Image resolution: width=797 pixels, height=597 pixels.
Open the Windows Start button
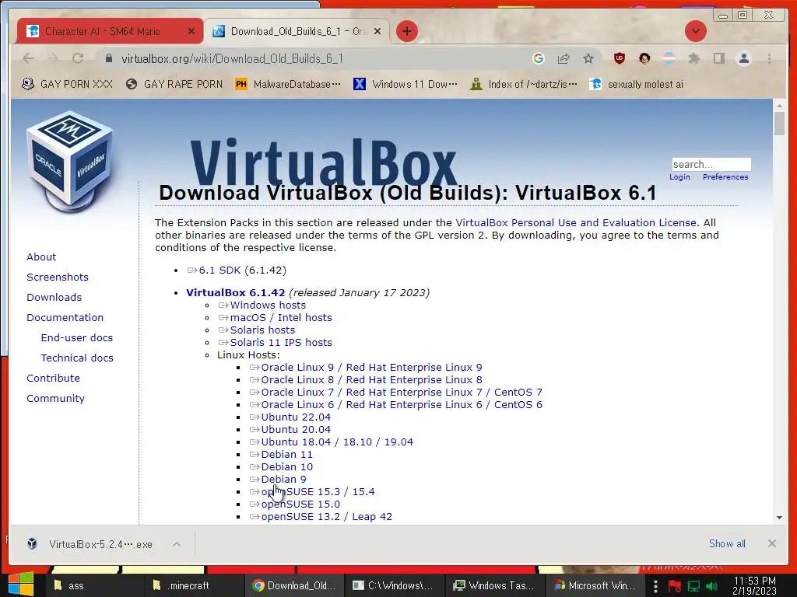click(x=21, y=585)
